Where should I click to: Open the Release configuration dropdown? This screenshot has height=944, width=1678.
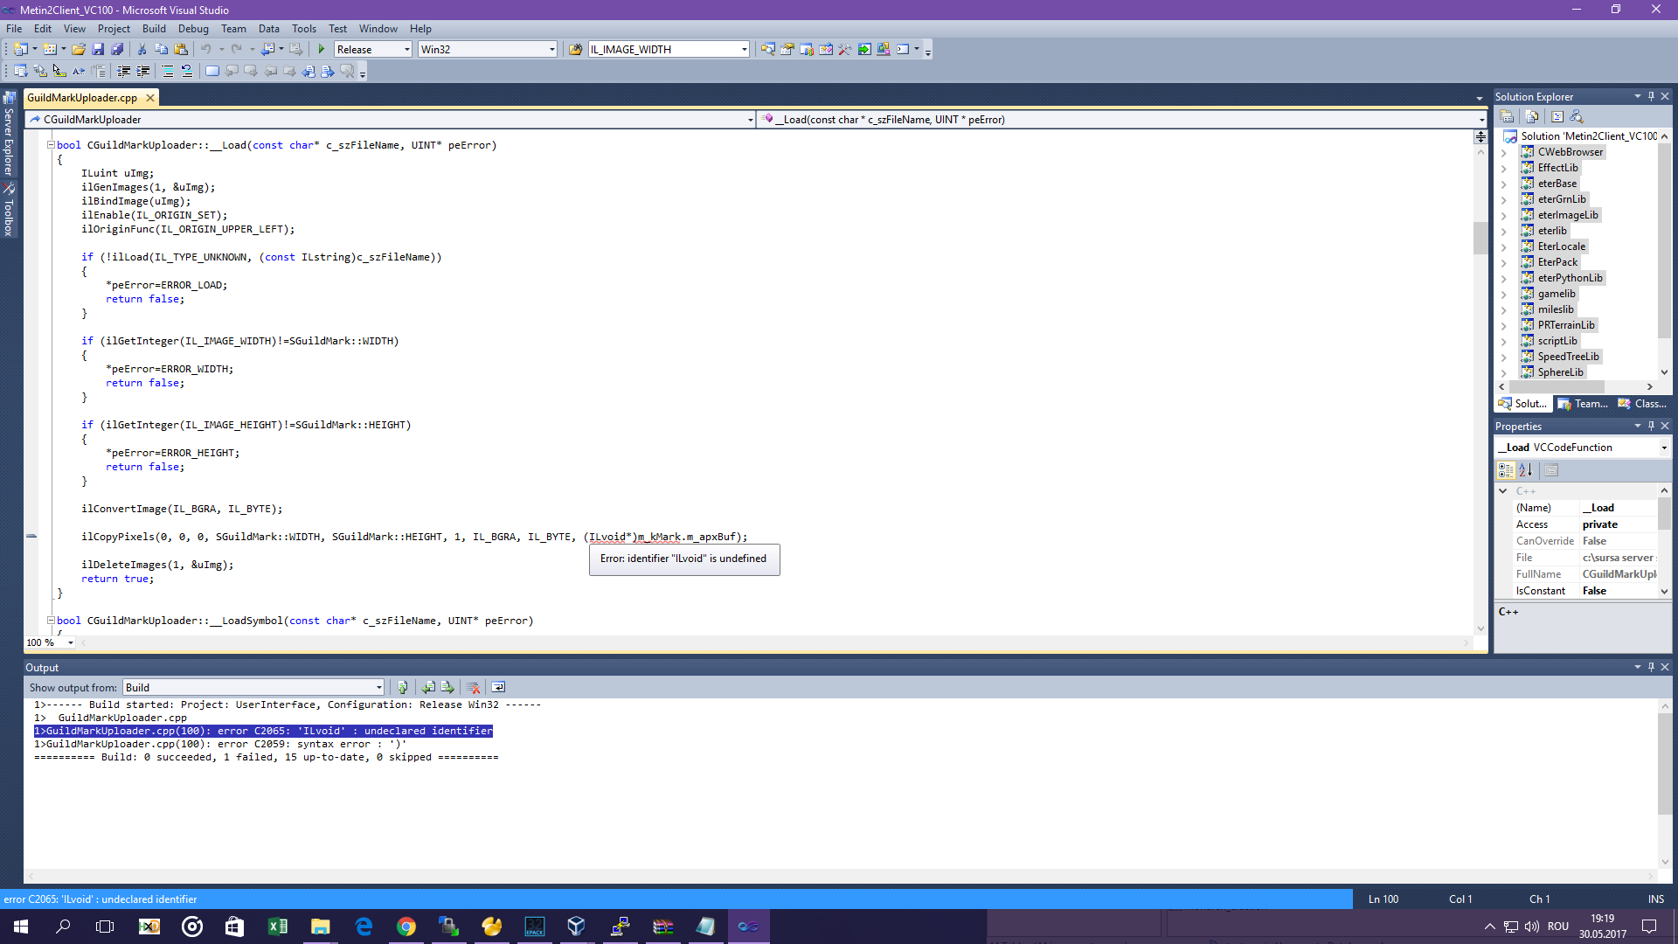(x=407, y=50)
